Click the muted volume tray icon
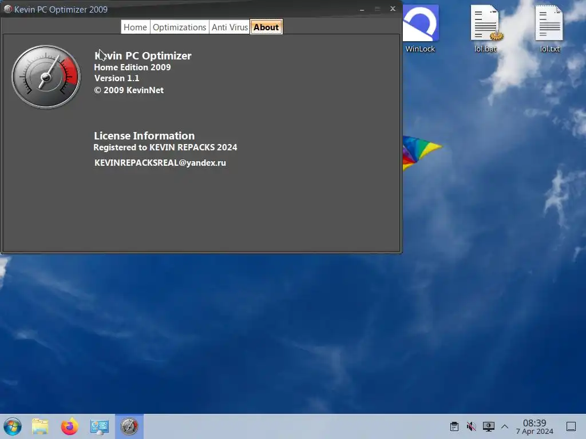The width and height of the screenshot is (586, 439). click(472, 426)
